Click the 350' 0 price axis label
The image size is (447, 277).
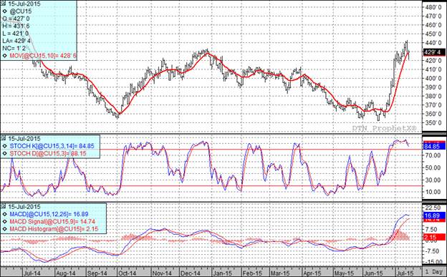coord(434,123)
